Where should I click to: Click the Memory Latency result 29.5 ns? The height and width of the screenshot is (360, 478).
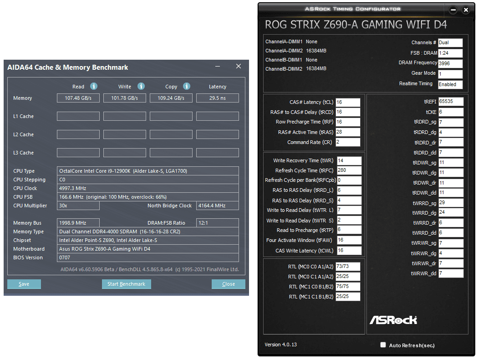[217, 98]
